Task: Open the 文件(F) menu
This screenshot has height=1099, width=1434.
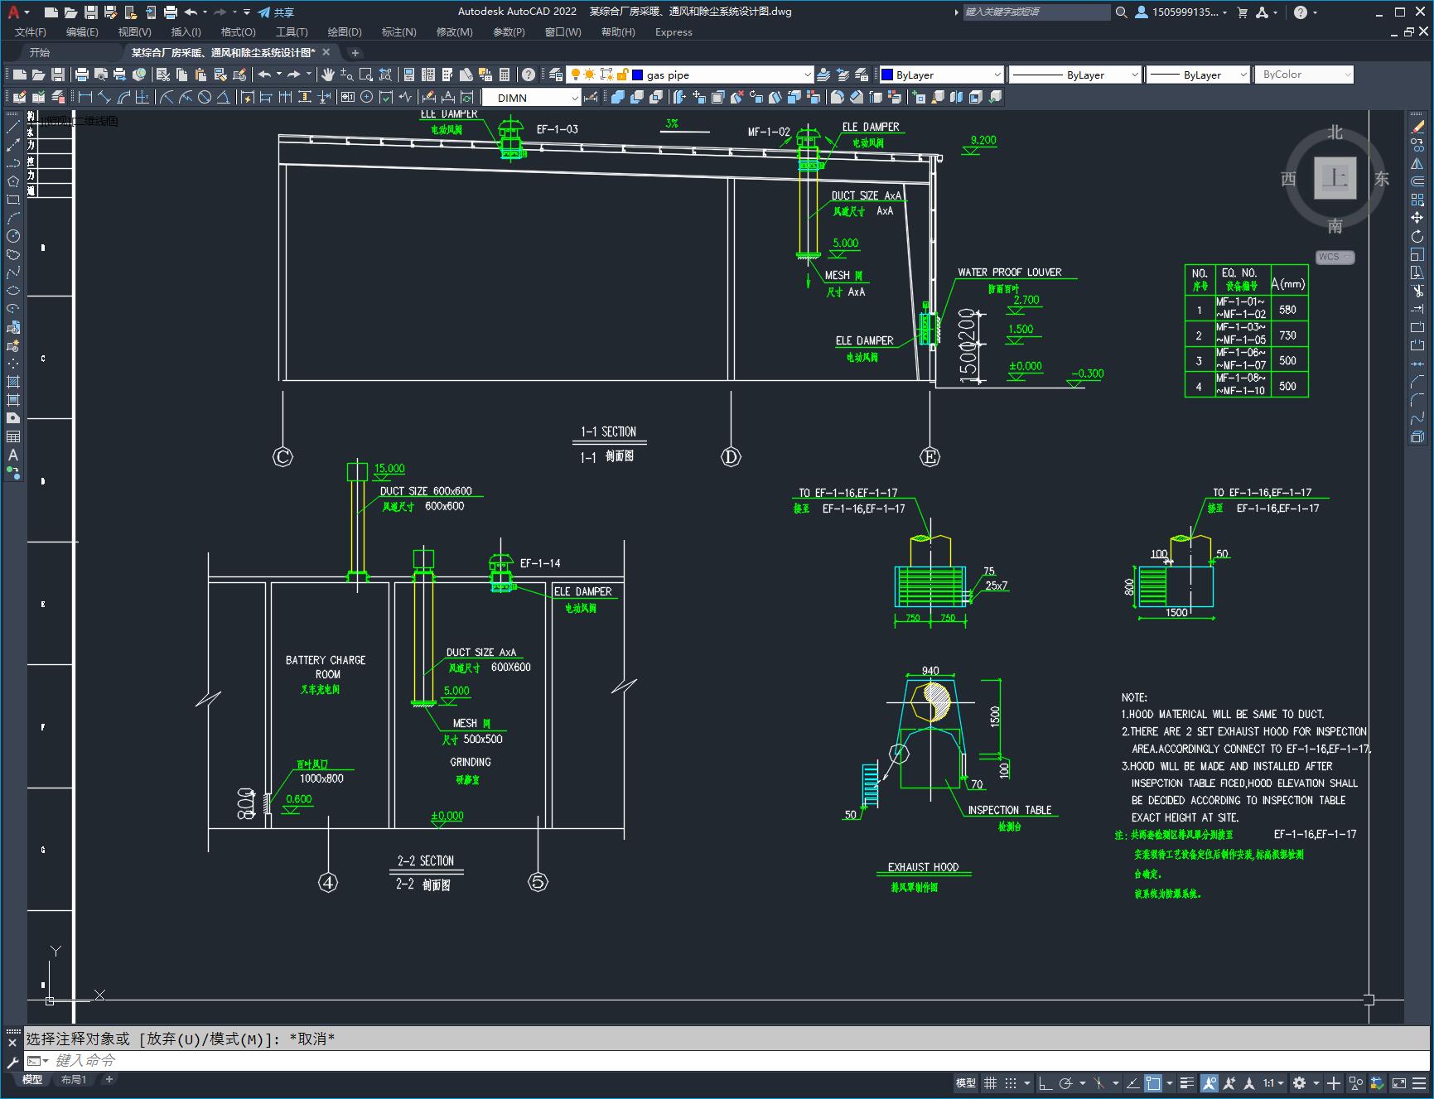Action: click(31, 31)
